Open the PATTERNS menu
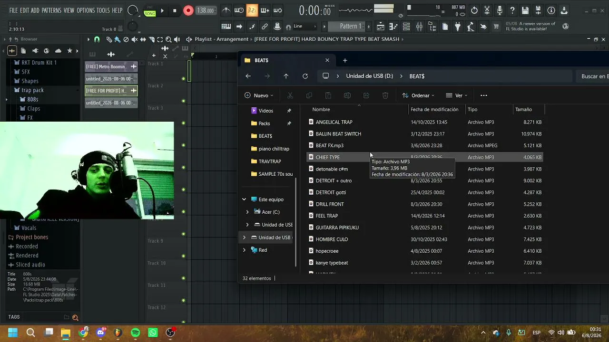The width and height of the screenshot is (609, 342). click(51, 10)
